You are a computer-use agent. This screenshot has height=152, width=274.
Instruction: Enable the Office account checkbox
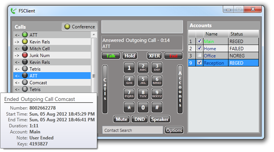(x=200, y=55)
